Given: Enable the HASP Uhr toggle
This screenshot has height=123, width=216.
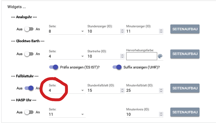Looking at the screenshot, I should click(29, 112).
